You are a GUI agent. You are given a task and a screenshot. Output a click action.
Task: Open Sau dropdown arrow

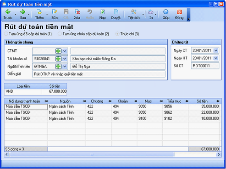click(29, 14)
